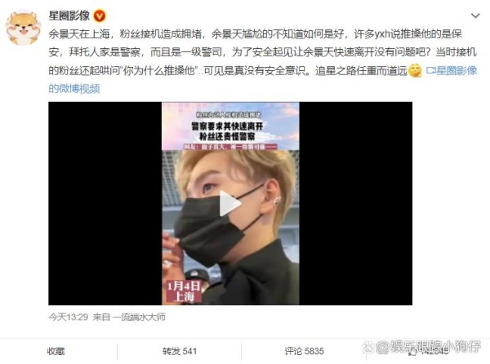Click the masked person video thumbnail
The width and height of the screenshot is (490, 364).
click(230, 203)
